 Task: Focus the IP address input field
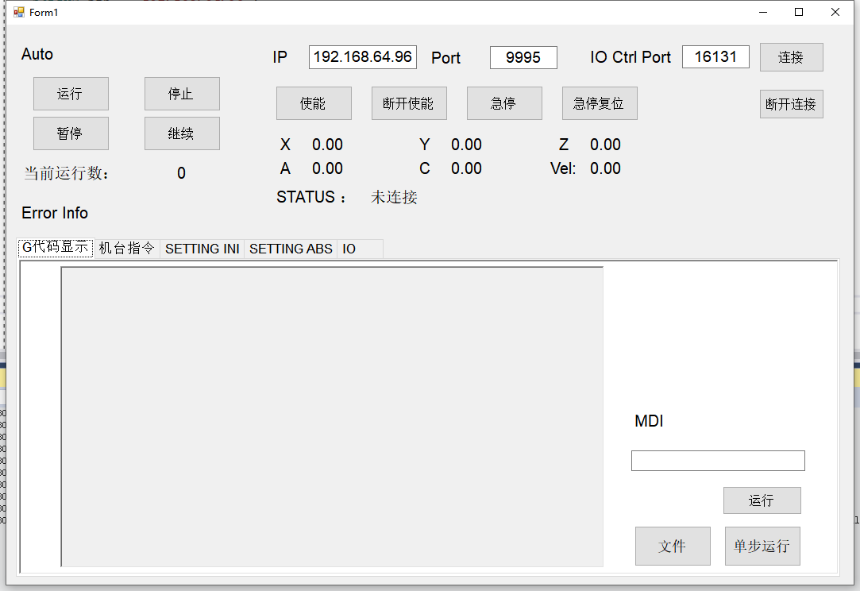click(362, 57)
